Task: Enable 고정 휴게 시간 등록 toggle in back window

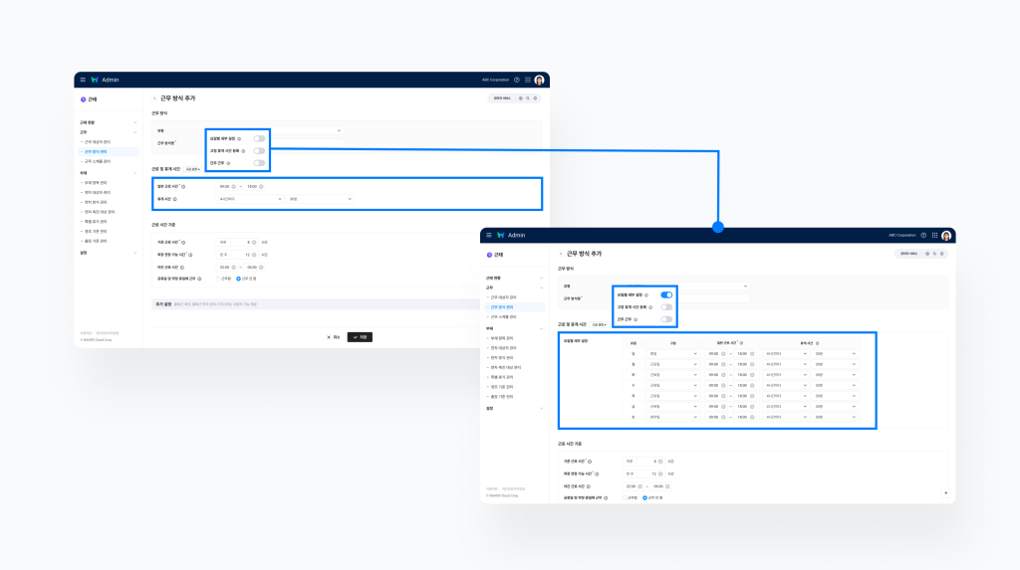Action: coord(259,150)
